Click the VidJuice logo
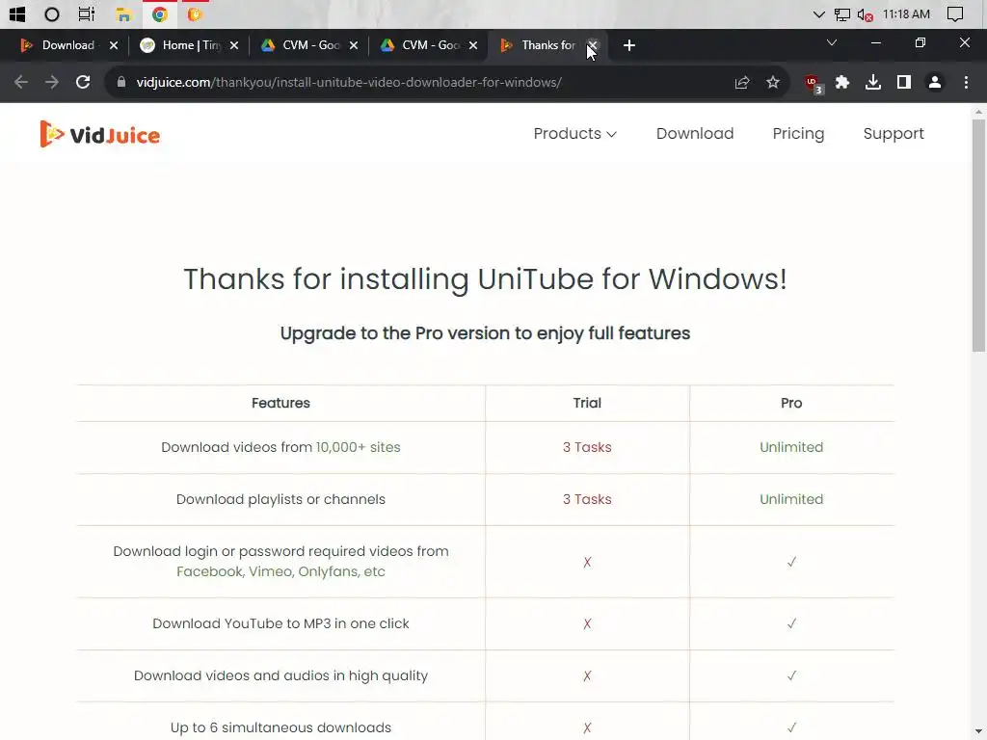Image resolution: width=987 pixels, height=740 pixels. pos(100,134)
